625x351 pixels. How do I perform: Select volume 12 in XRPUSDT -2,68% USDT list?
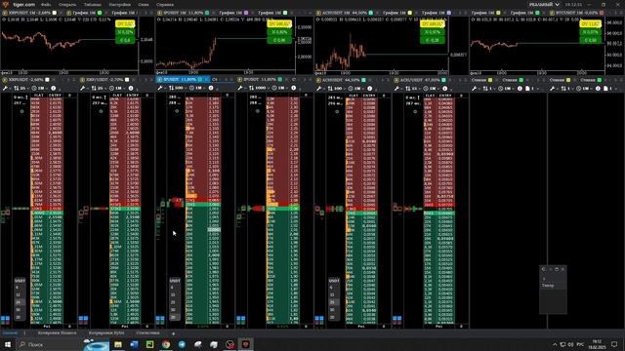[x=19, y=294]
